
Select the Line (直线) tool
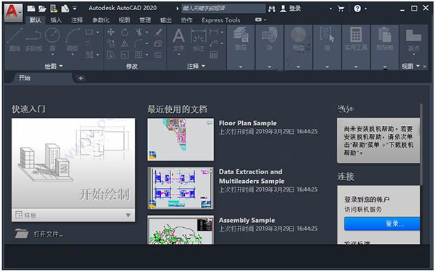click(x=14, y=40)
